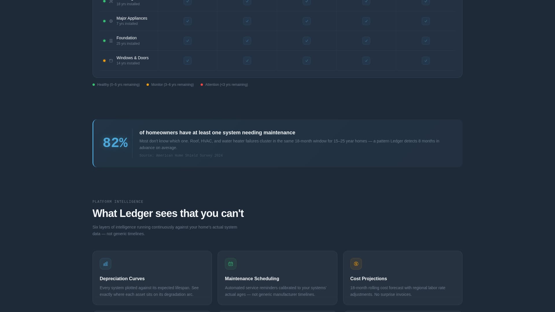The height and width of the screenshot is (312, 555).
Task: Click the '18 yrs installed' text
Action: pyautogui.click(x=128, y=4)
